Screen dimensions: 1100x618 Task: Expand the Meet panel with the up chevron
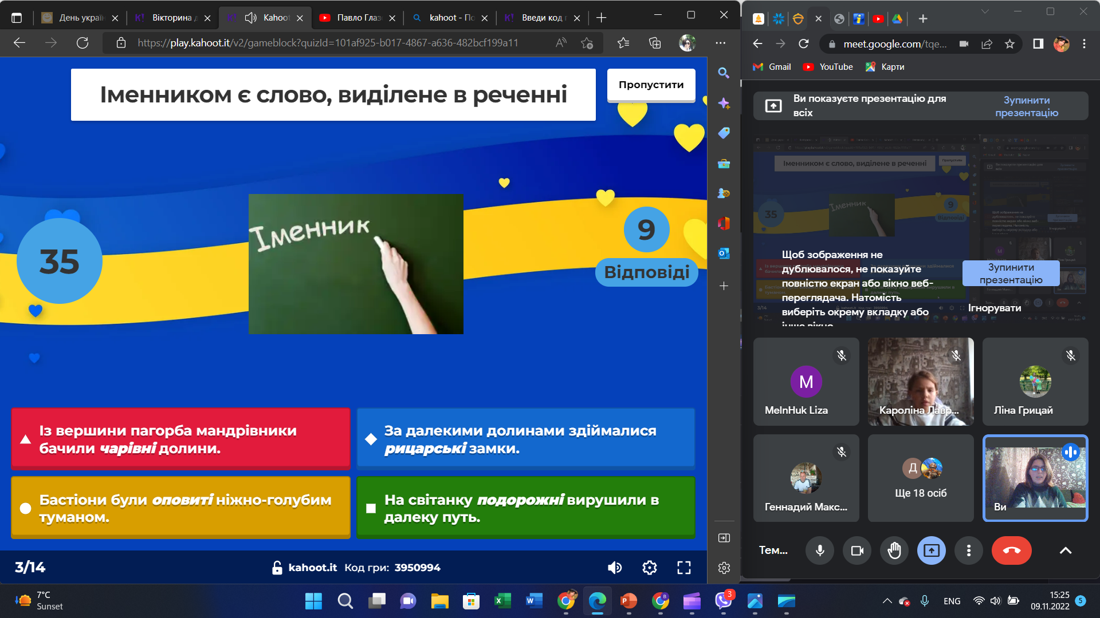click(1065, 550)
